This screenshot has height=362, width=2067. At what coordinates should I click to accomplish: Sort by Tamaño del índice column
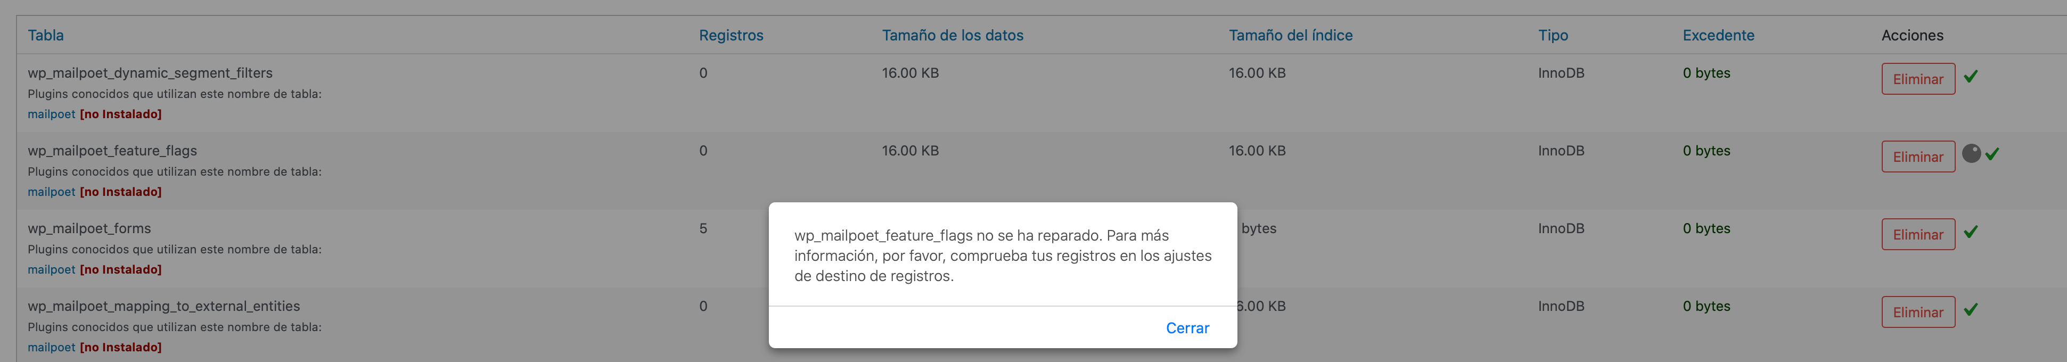click(x=1290, y=35)
